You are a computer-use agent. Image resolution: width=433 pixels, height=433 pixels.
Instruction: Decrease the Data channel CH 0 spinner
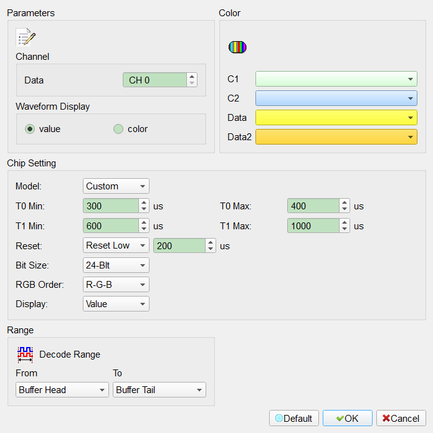click(192, 83)
